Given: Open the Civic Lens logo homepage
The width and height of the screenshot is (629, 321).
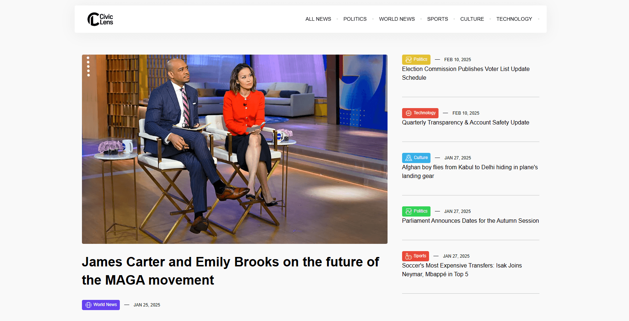Looking at the screenshot, I should 100,19.
